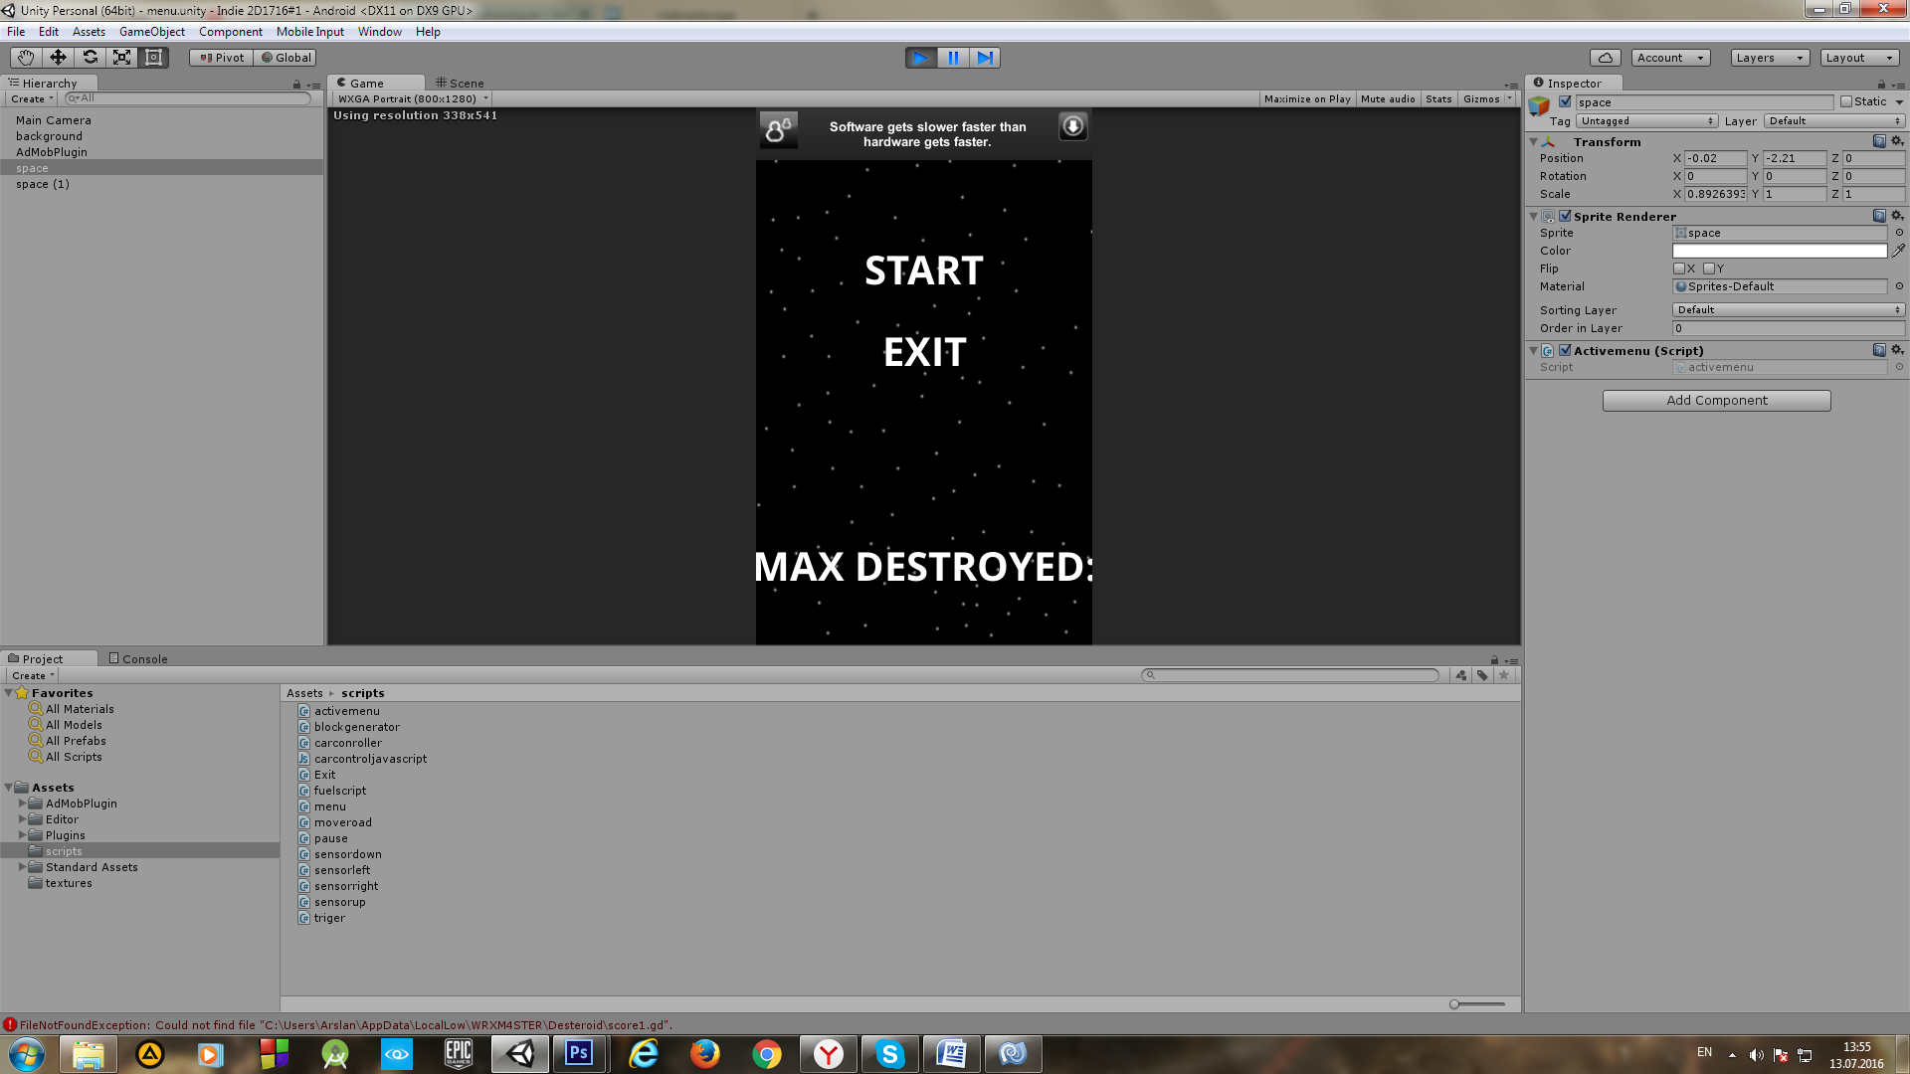
Task: Open the Layers dropdown
Action: coord(1769,58)
